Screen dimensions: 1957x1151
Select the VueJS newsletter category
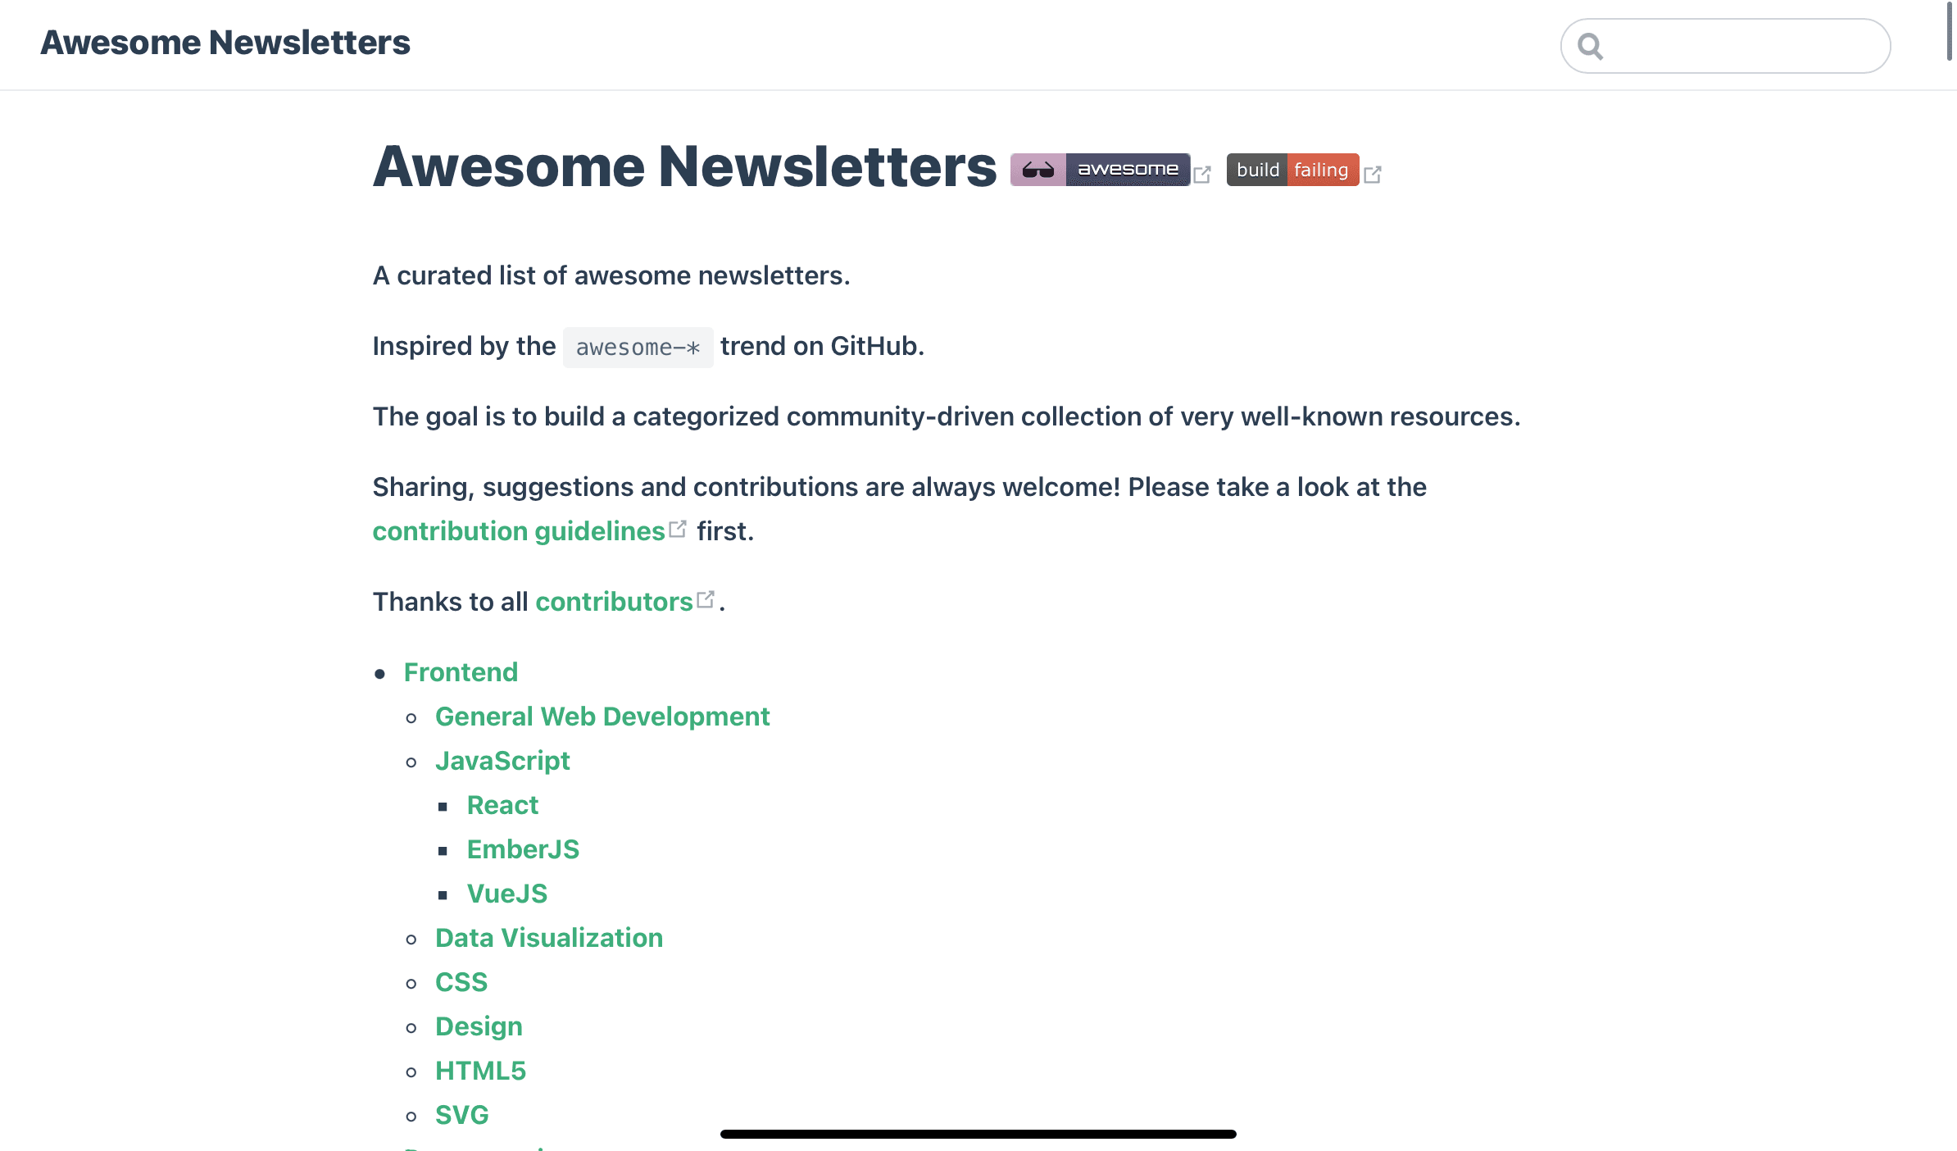pos(506,894)
